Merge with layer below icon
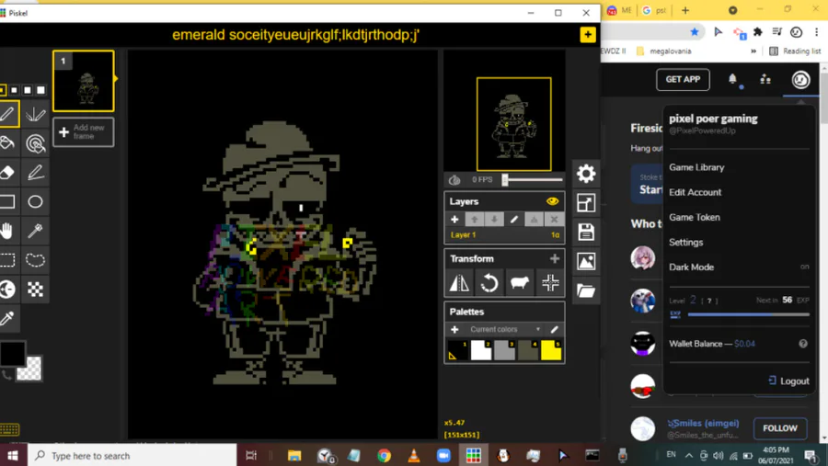Screen dimensions: 828x466 534,220
